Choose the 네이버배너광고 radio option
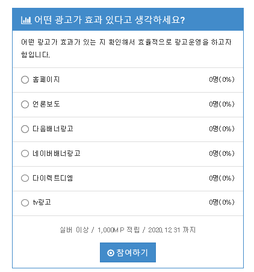 tap(25, 153)
